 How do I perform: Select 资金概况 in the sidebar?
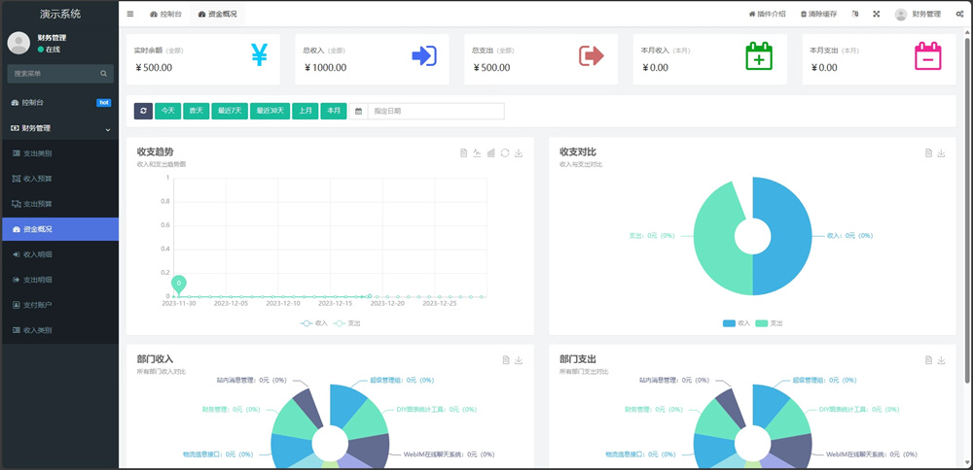coord(59,229)
